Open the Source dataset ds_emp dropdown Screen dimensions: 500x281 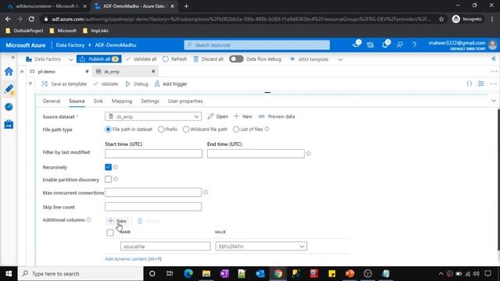click(153, 116)
